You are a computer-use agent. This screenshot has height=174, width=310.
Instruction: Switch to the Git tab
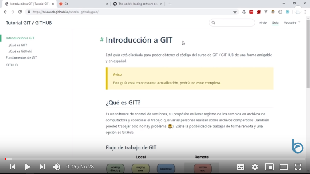(x=83, y=4)
